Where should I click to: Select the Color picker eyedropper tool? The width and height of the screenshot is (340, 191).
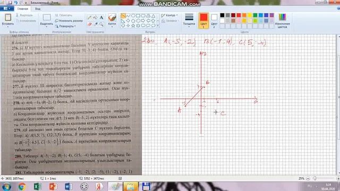point(95,24)
